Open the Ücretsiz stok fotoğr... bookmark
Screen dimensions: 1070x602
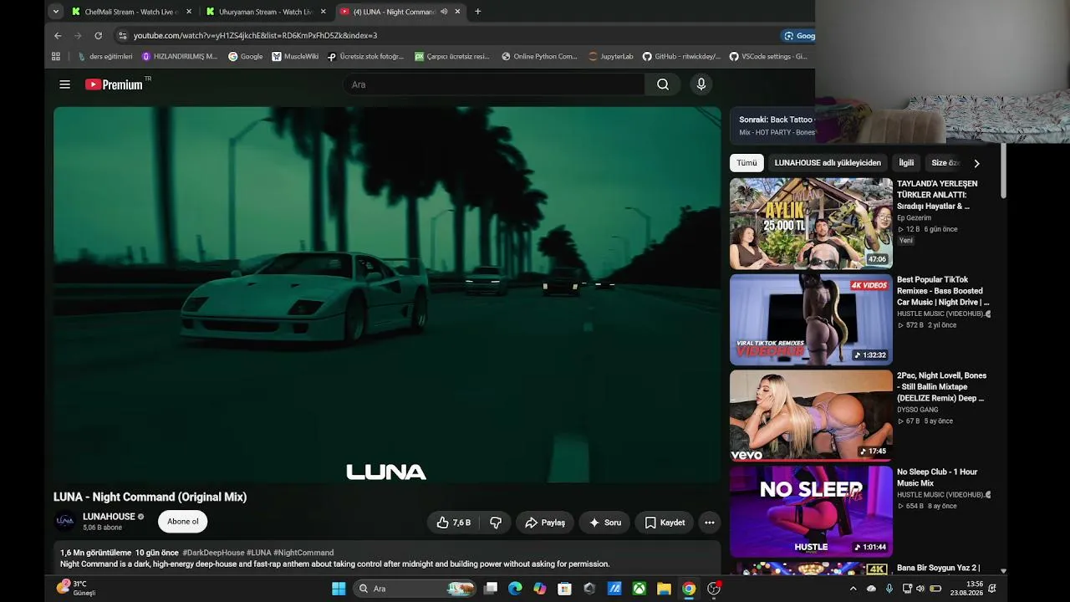pos(366,57)
